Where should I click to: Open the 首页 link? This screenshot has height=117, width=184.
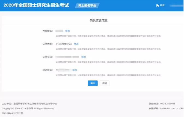162,5
